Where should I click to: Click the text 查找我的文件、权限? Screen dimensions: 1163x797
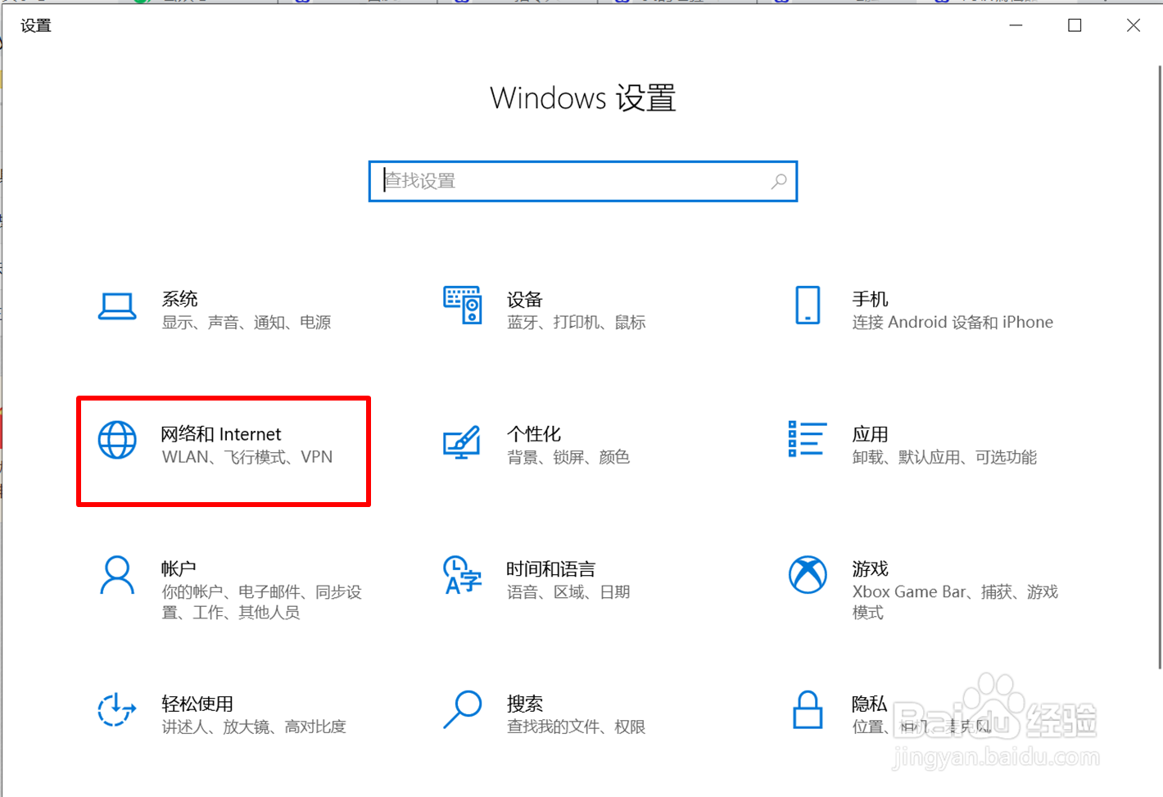coord(577,727)
